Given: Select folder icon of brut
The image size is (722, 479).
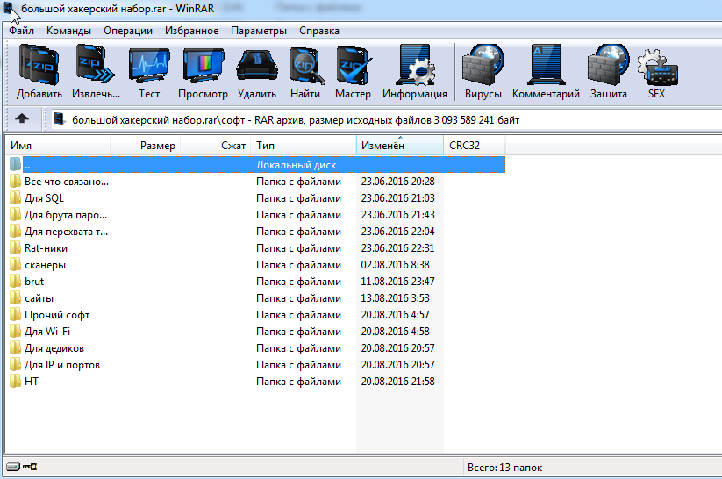Looking at the screenshot, I should click(x=15, y=282).
